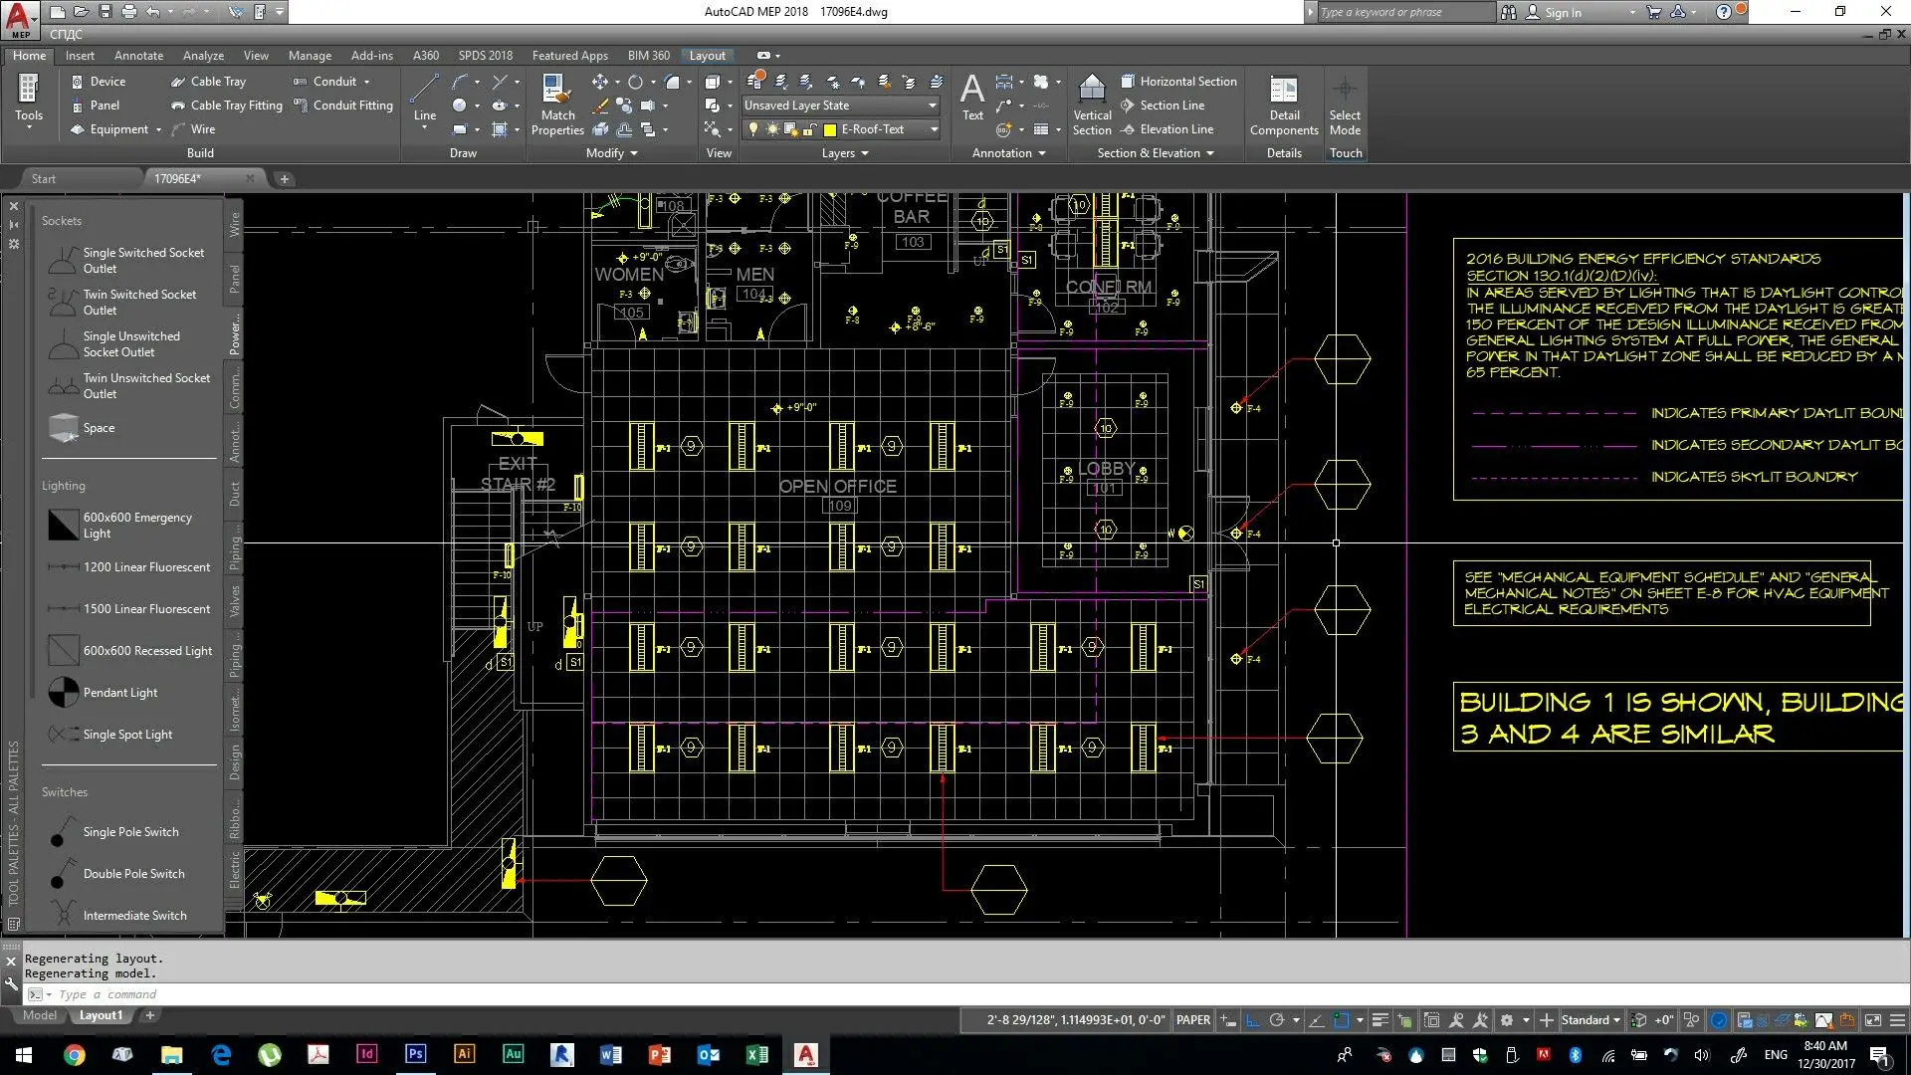Toggle polar tracking in status bar
1911x1075 pixels.
[x=1277, y=1020]
